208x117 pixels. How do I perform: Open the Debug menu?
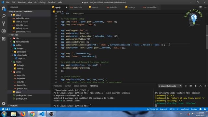tap(42, 2)
